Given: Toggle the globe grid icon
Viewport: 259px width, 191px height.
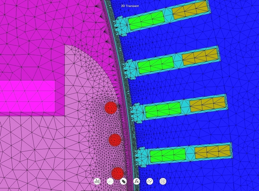Looking at the screenshot, I should [x=163, y=181].
